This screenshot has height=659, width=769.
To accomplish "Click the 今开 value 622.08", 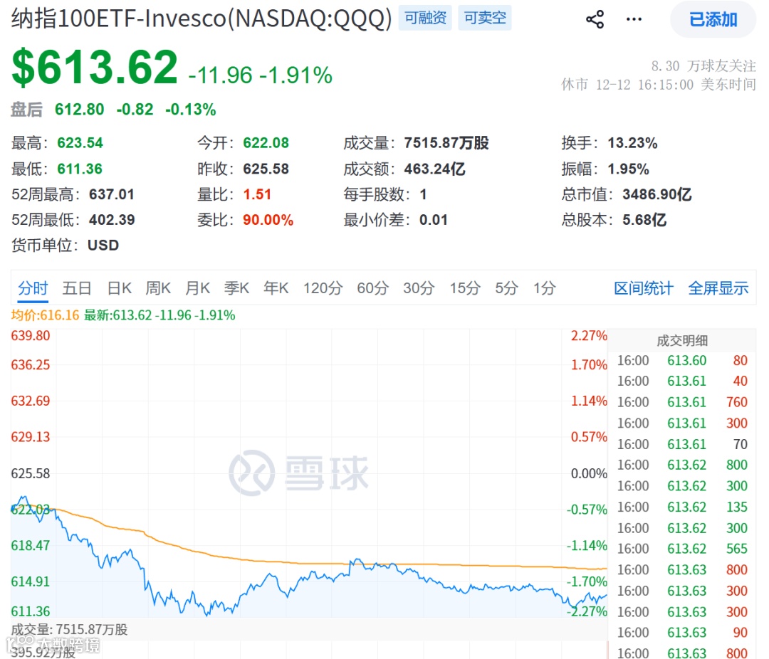I will tap(266, 143).
